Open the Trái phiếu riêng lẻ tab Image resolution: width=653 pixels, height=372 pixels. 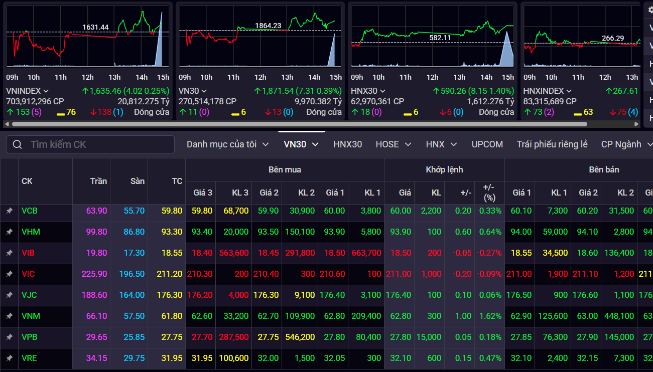pyautogui.click(x=552, y=144)
